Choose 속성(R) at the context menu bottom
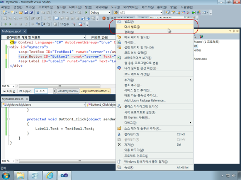This screenshot has width=241, height=180. tap(154, 167)
